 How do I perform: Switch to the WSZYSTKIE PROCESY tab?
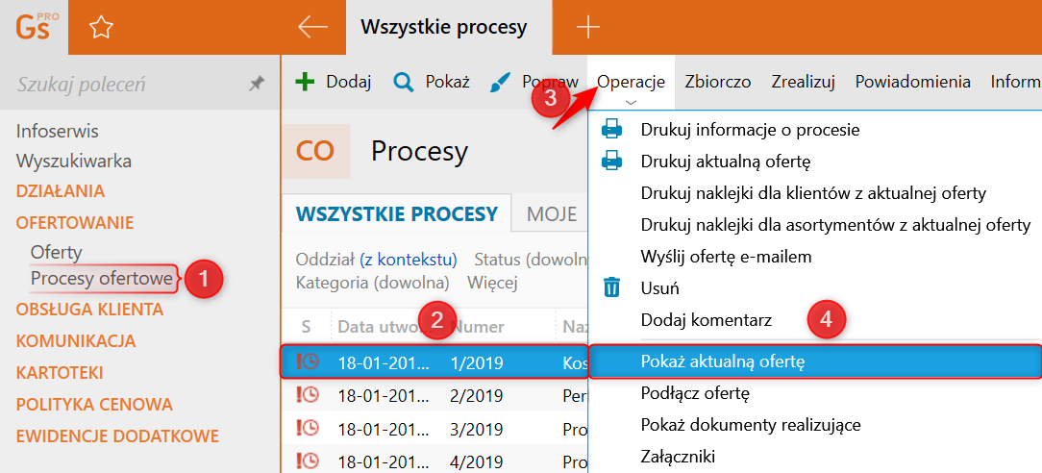click(x=397, y=213)
